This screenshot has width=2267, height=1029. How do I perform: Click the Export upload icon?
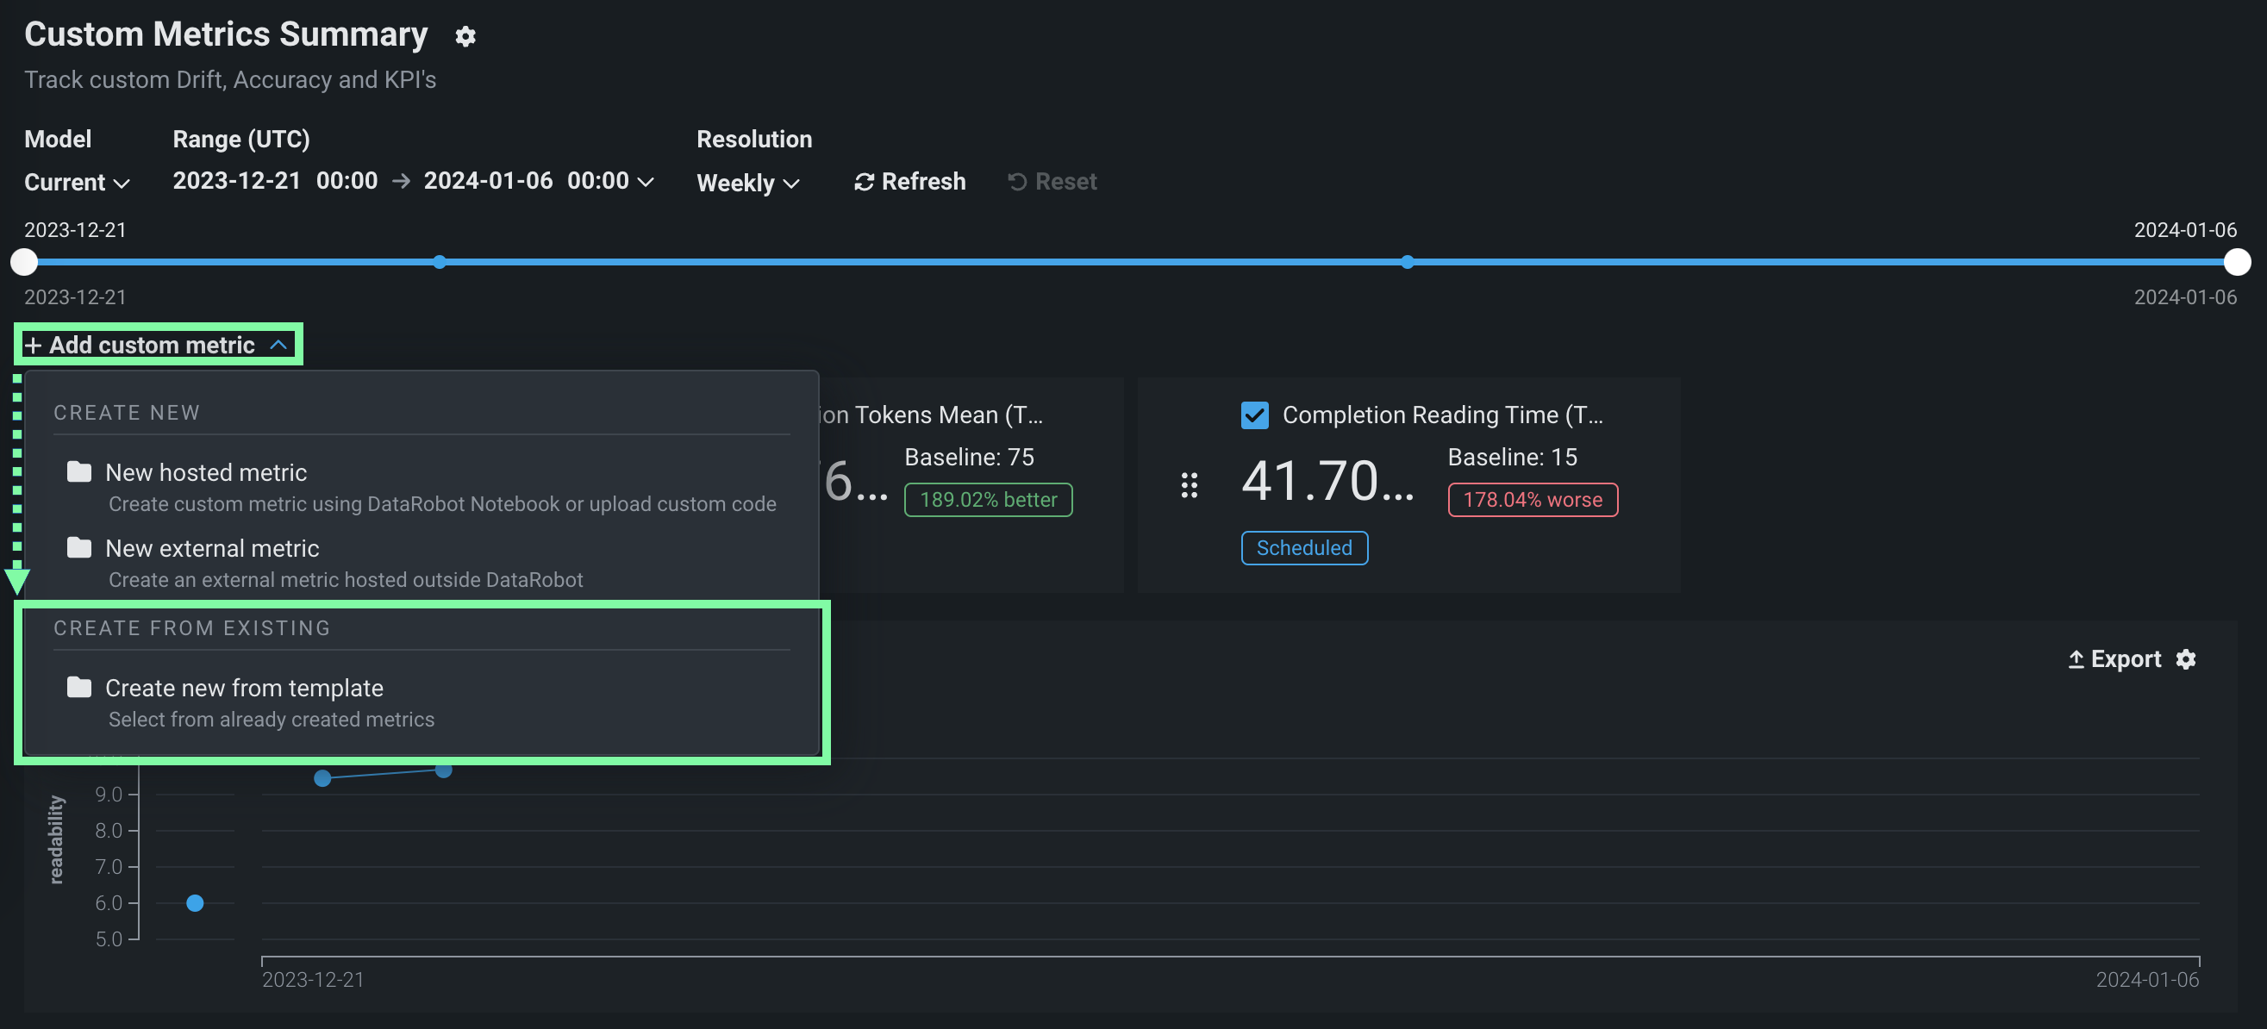pyautogui.click(x=2075, y=659)
